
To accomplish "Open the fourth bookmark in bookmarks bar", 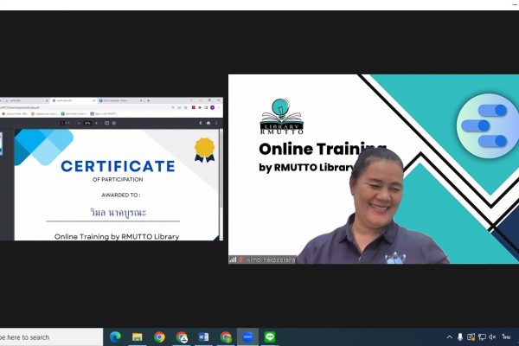I will (x=105, y=113).
